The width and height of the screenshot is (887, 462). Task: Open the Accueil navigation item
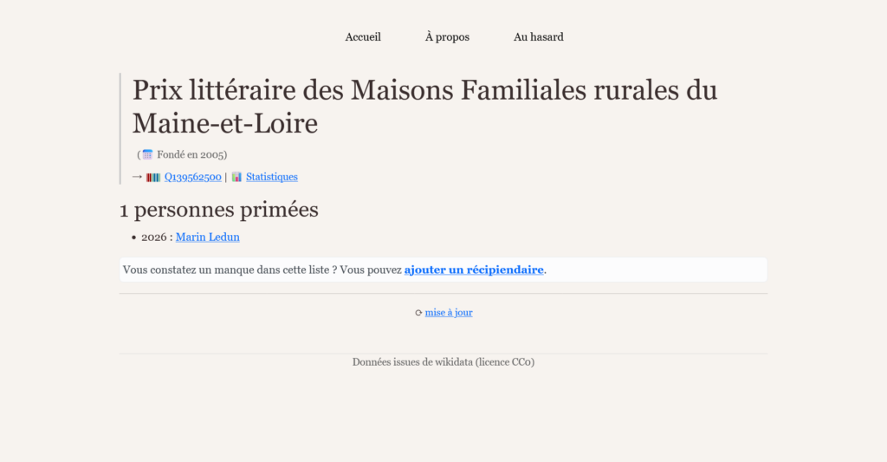pos(363,36)
